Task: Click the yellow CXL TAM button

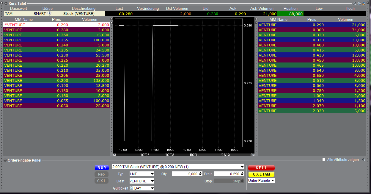Action: click(x=261, y=174)
